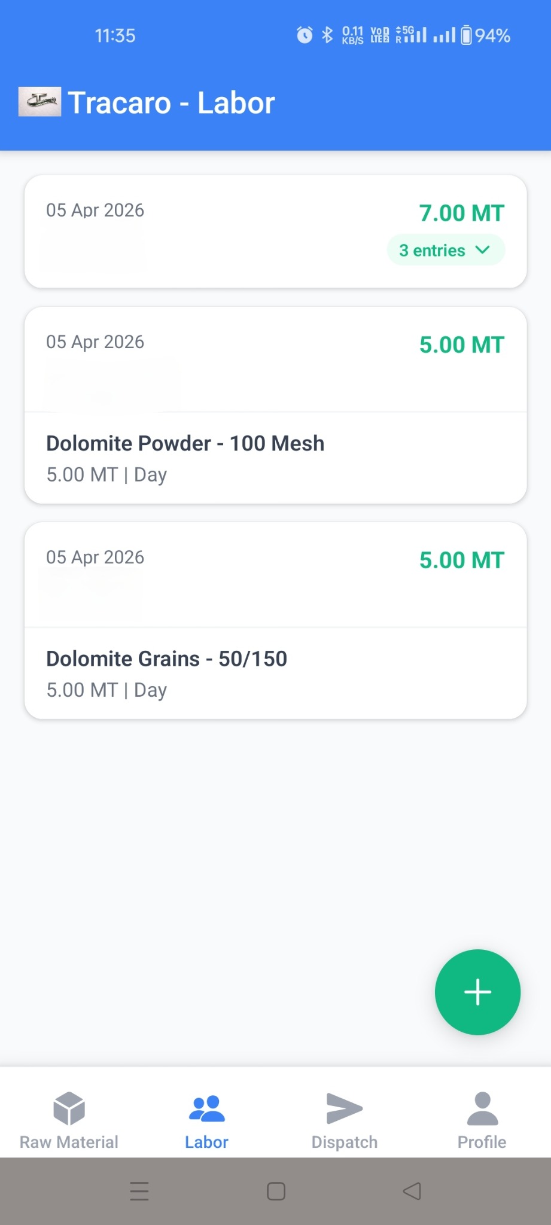
Task: Tap the battery 94% status indicator
Action: (x=485, y=36)
